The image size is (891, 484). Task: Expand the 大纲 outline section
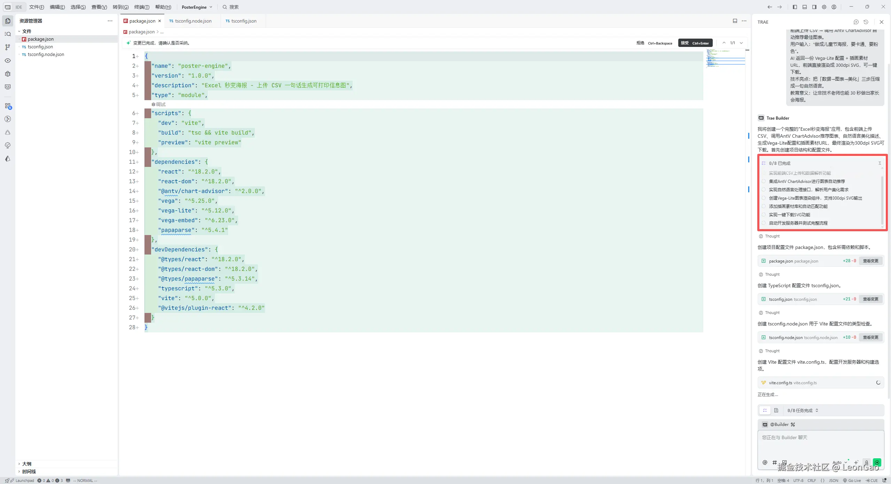26,464
